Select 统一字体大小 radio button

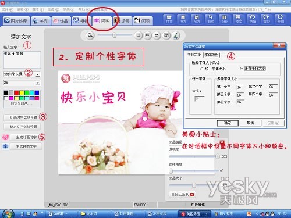(x=202, y=69)
